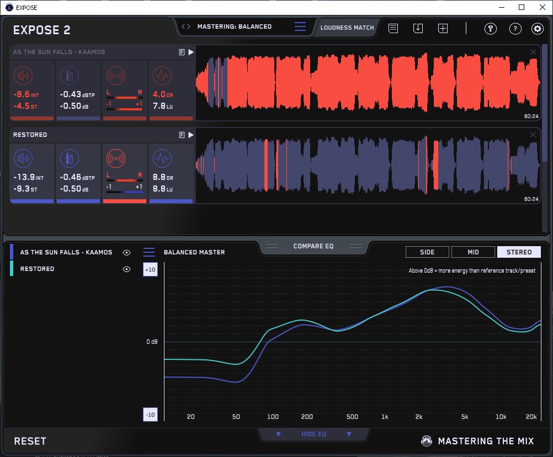
Task: Click the +10 EQ scale button
Action: coord(150,269)
